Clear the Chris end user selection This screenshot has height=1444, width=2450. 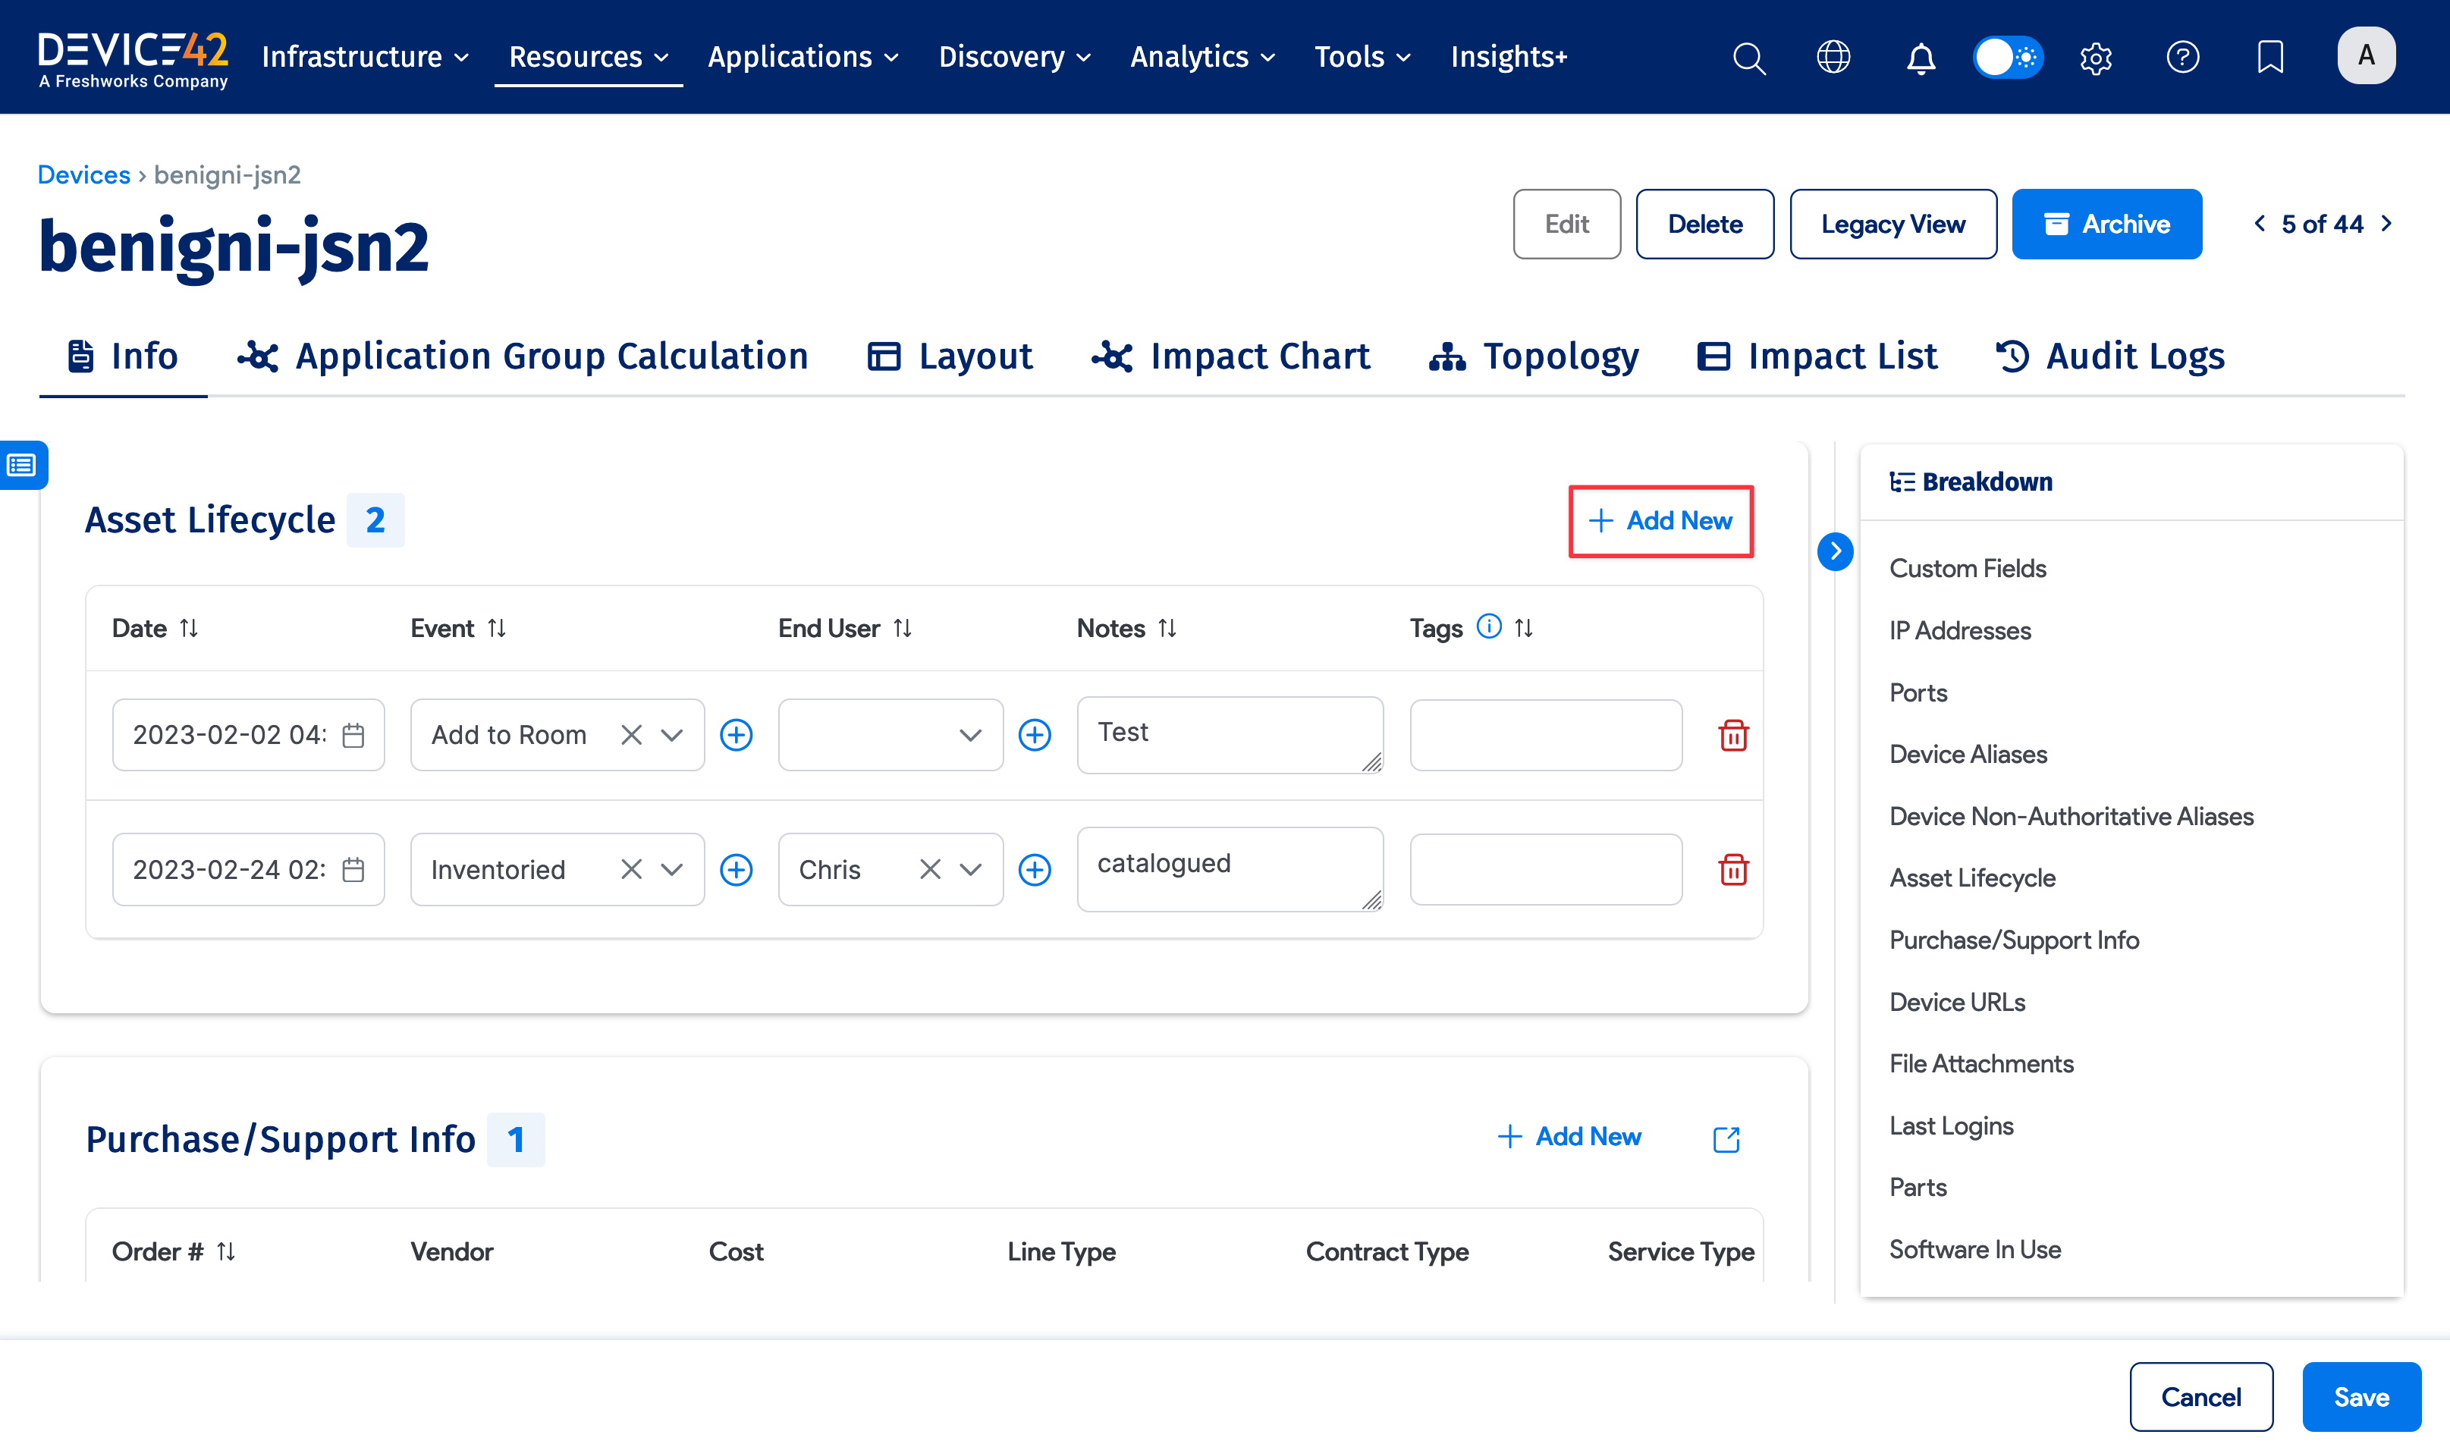(x=929, y=869)
